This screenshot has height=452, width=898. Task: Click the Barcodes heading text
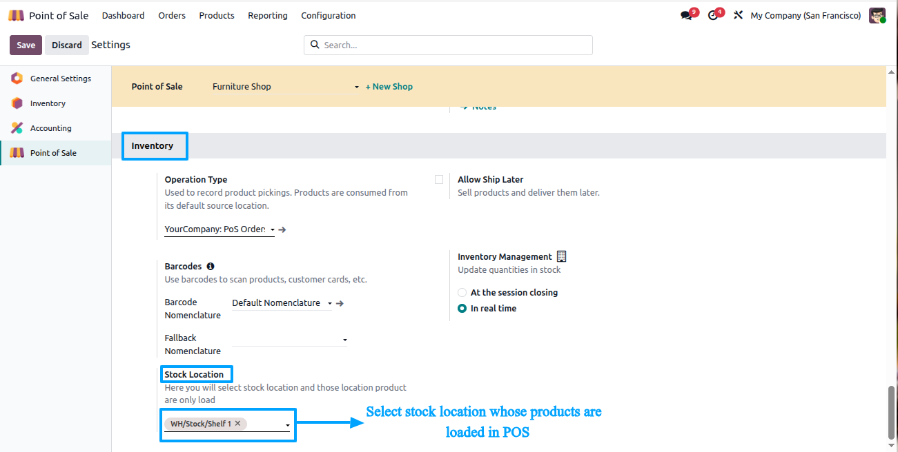coord(183,266)
